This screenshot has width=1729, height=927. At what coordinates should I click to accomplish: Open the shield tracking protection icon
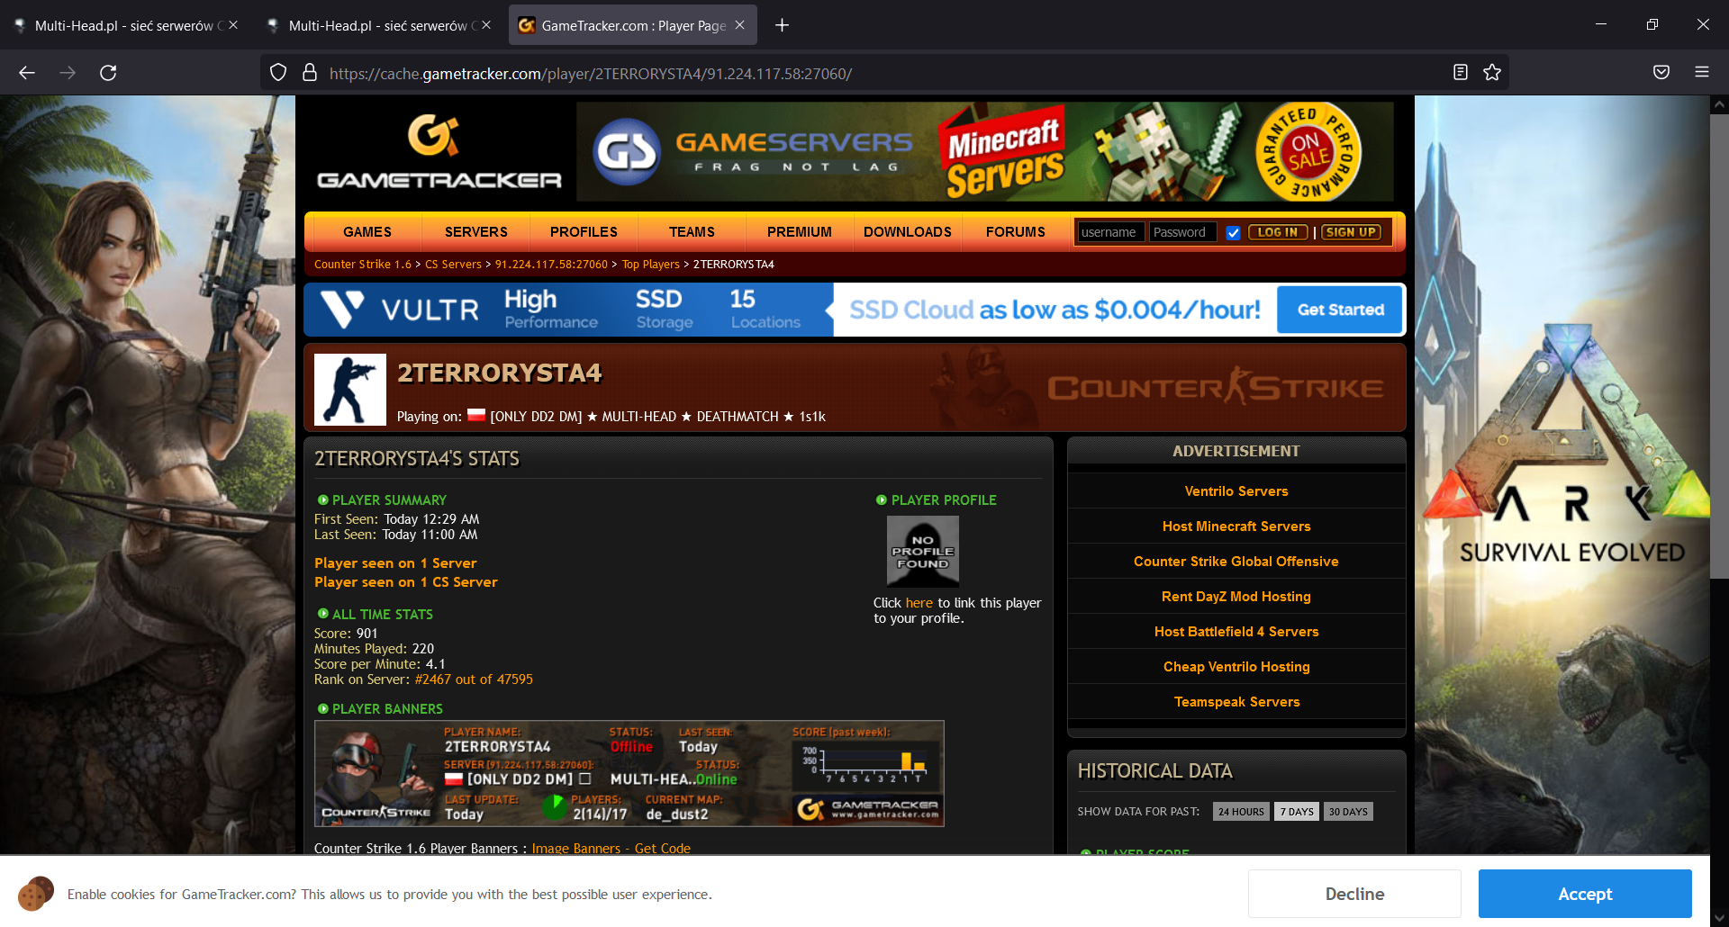278,73
